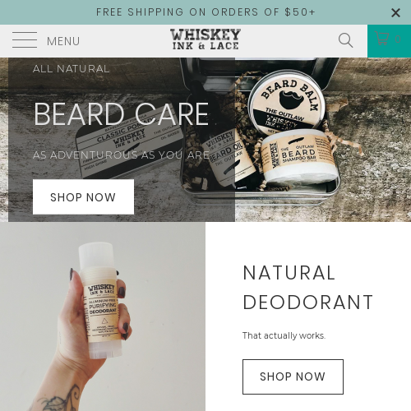Click the Whiskey Ink & Lace logo
Screen dimensions: 411x411
click(x=205, y=39)
